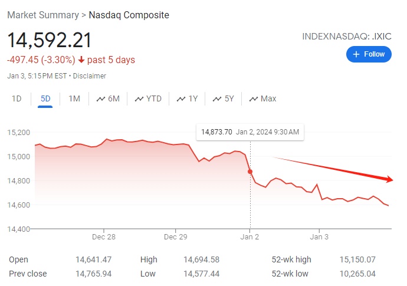Switch to the 1M time range

tap(74, 98)
